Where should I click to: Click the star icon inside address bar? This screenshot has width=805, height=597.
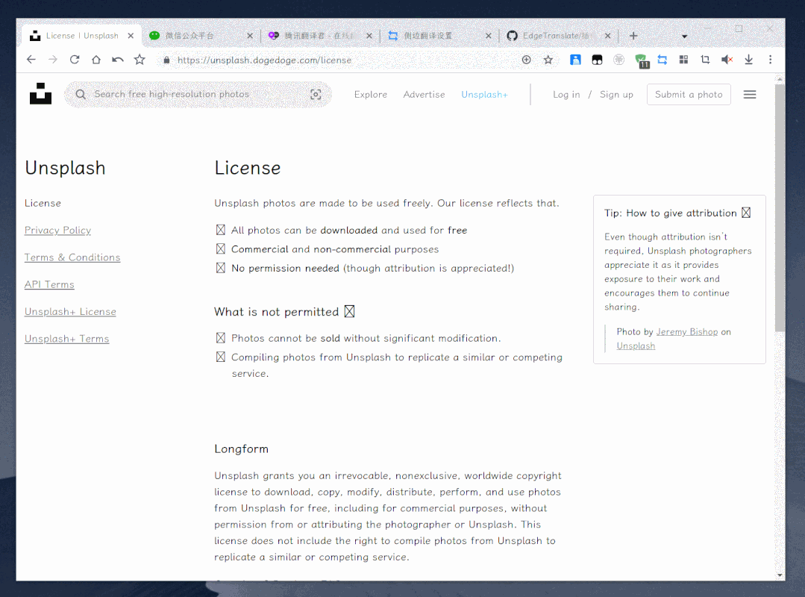(x=548, y=60)
